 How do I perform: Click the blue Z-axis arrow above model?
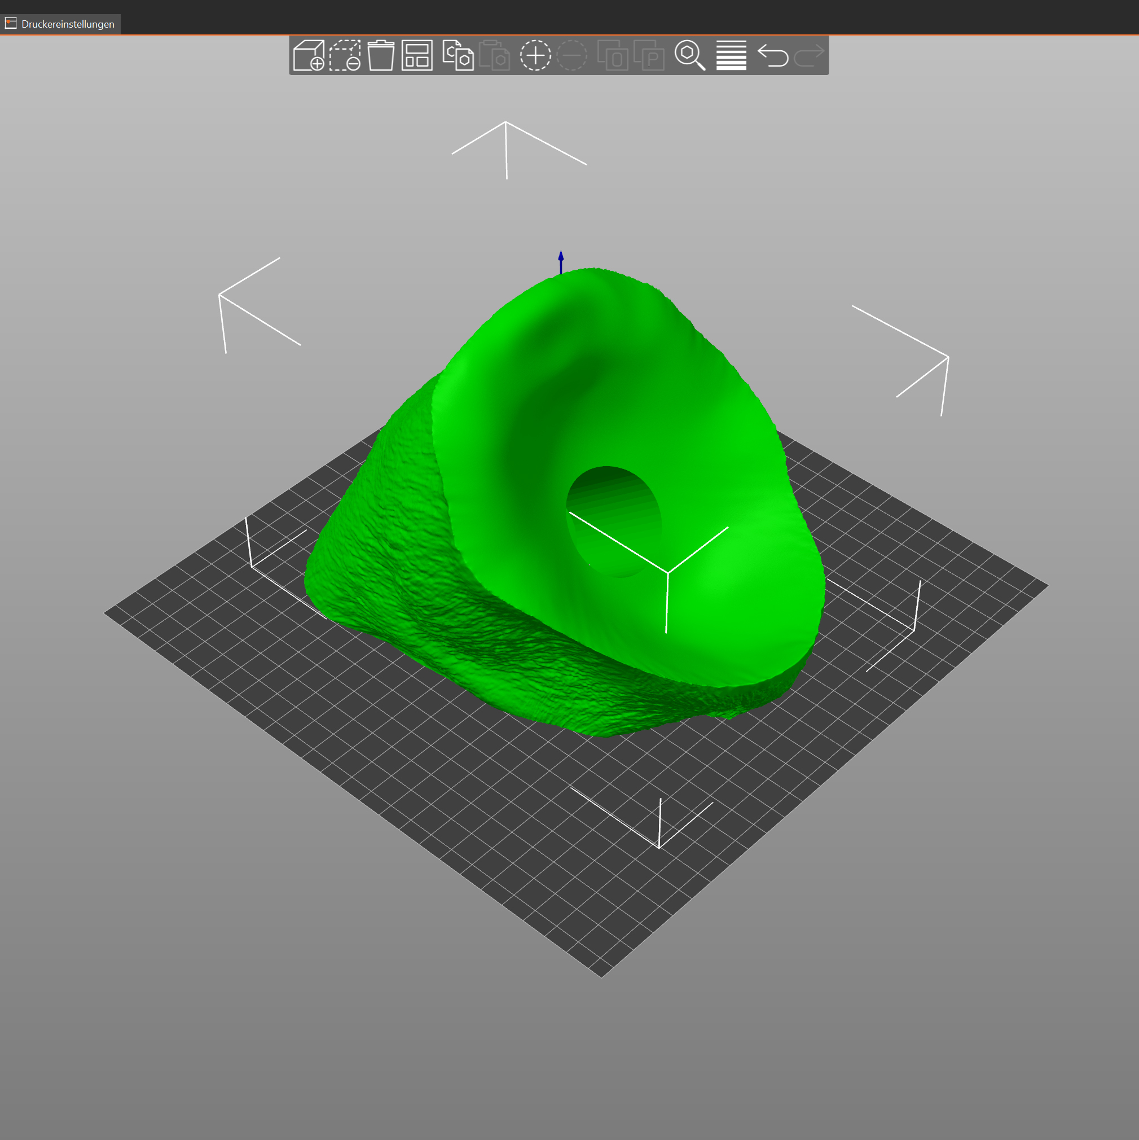pos(561,261)
